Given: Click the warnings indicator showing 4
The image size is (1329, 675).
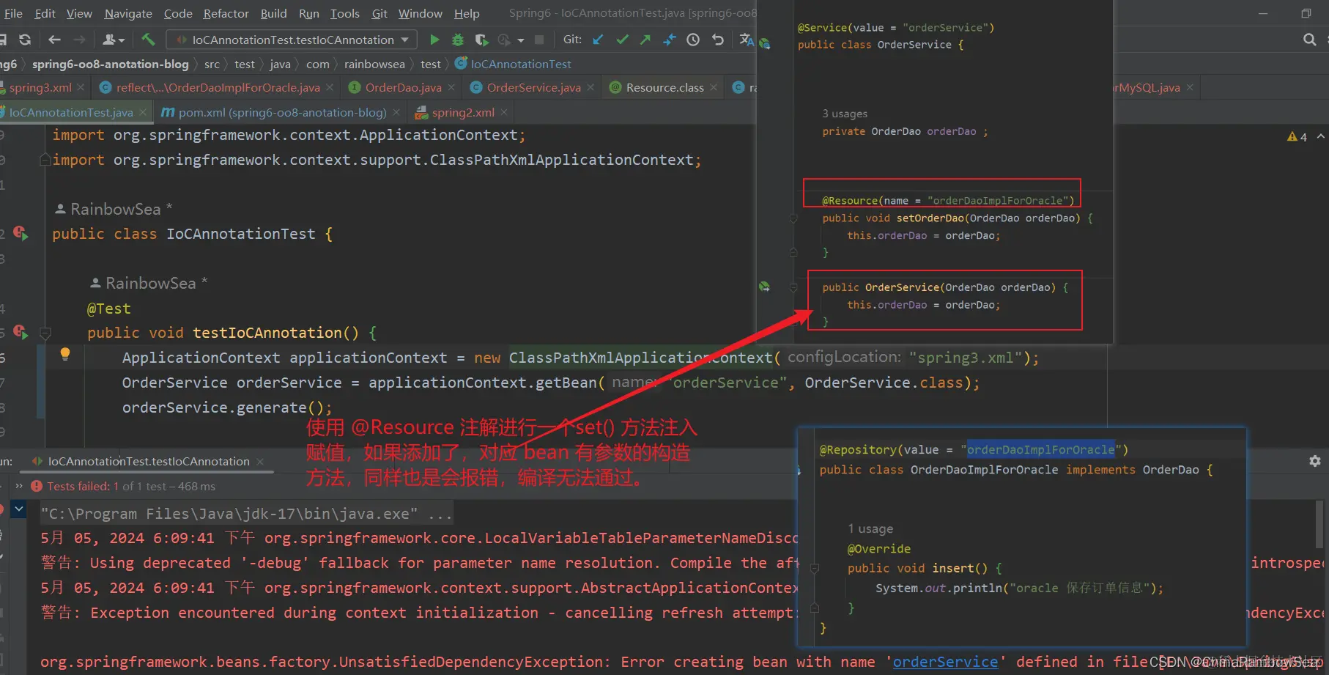Looking at the screenshot, I should [1297, 137].
